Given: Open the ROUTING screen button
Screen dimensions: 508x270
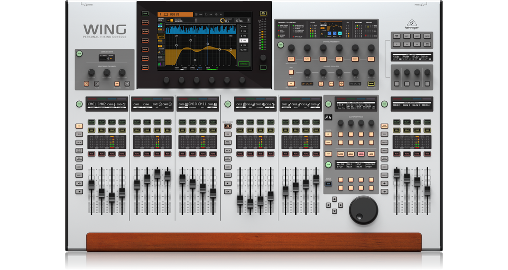Looking at the screenshot, I should click(x=145, y=41).
